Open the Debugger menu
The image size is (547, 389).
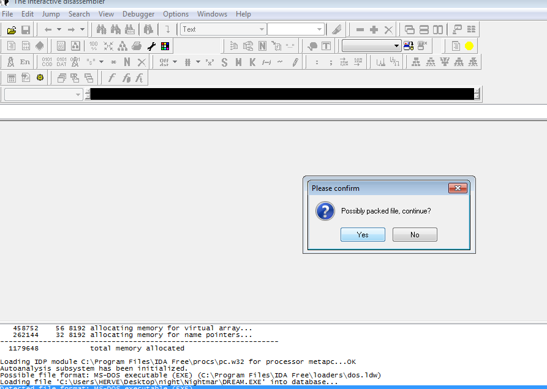[x=138, y=14]
